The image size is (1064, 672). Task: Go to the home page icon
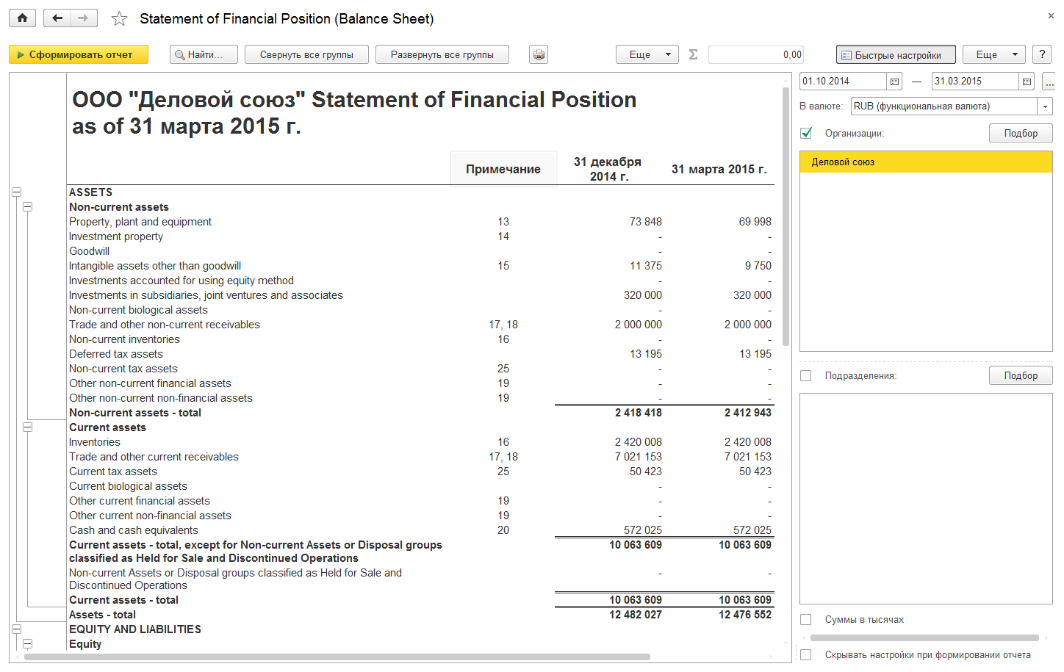(22, 18)
